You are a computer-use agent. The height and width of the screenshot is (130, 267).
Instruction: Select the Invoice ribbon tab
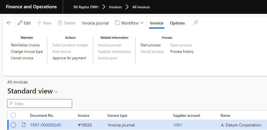pyautogui.click(x=157, y=23)
